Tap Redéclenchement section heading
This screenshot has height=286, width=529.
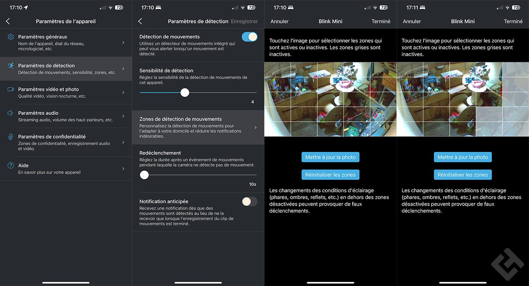pos(160,153)
